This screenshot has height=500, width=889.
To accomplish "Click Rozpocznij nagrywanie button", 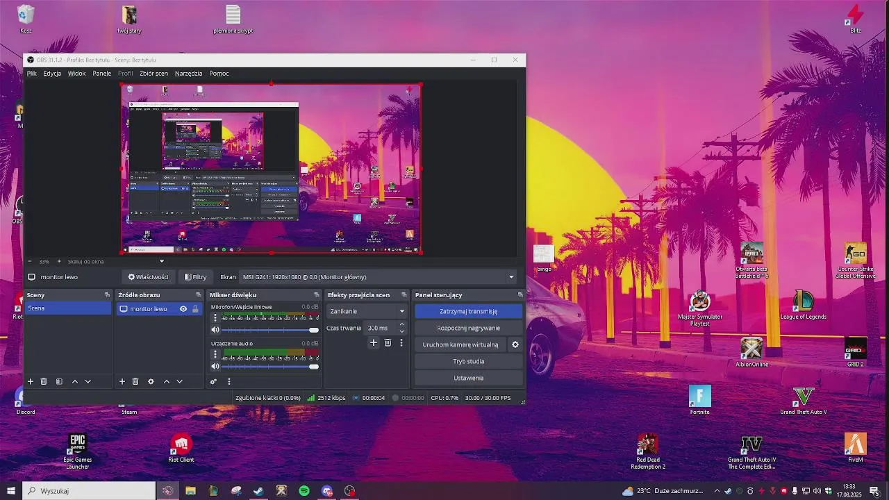I will point(468,328).
